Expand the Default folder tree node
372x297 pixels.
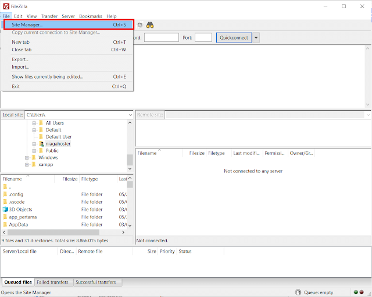[x=34, y=130]
